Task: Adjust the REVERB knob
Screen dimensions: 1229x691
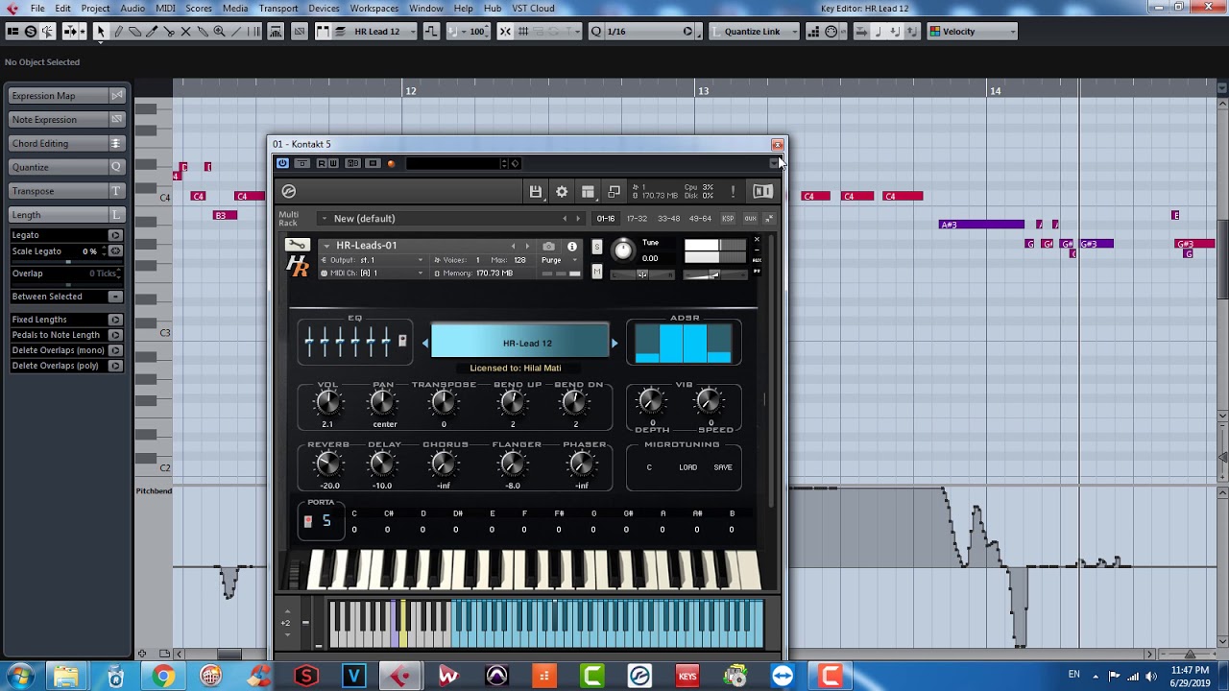Action: 328,465
